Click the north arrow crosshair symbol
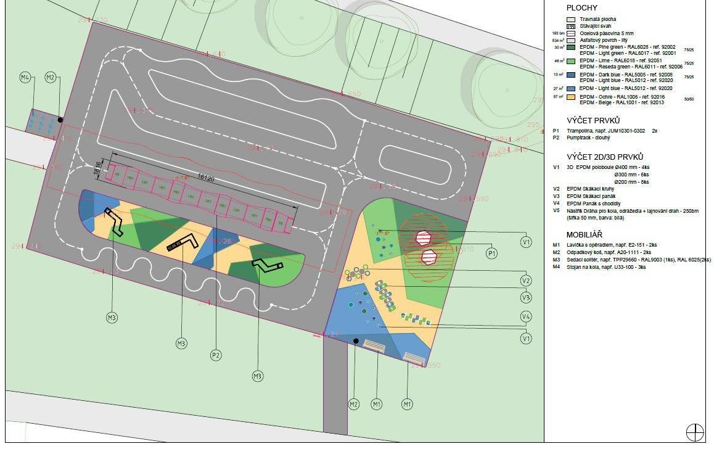 (x=695, y=432)
